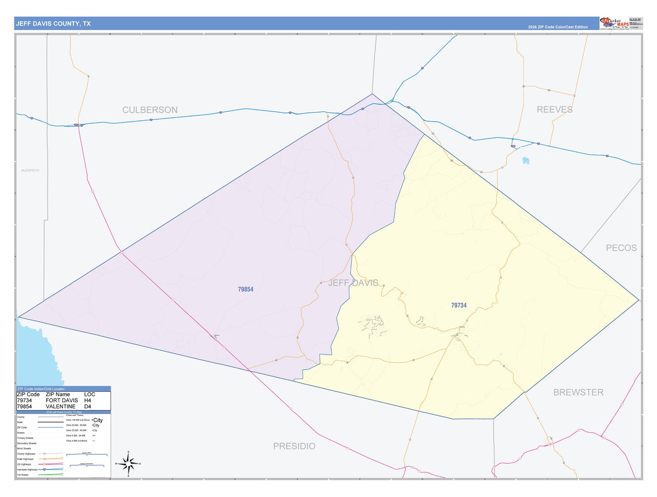Image resolution: width=657 pixels, height=497 pixels.
Task: Click the CULBERSON county label
Action: (x=150, y=109)
